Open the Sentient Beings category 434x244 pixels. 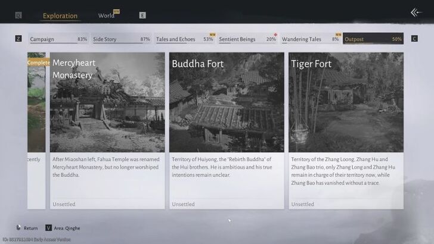point(247,39)
